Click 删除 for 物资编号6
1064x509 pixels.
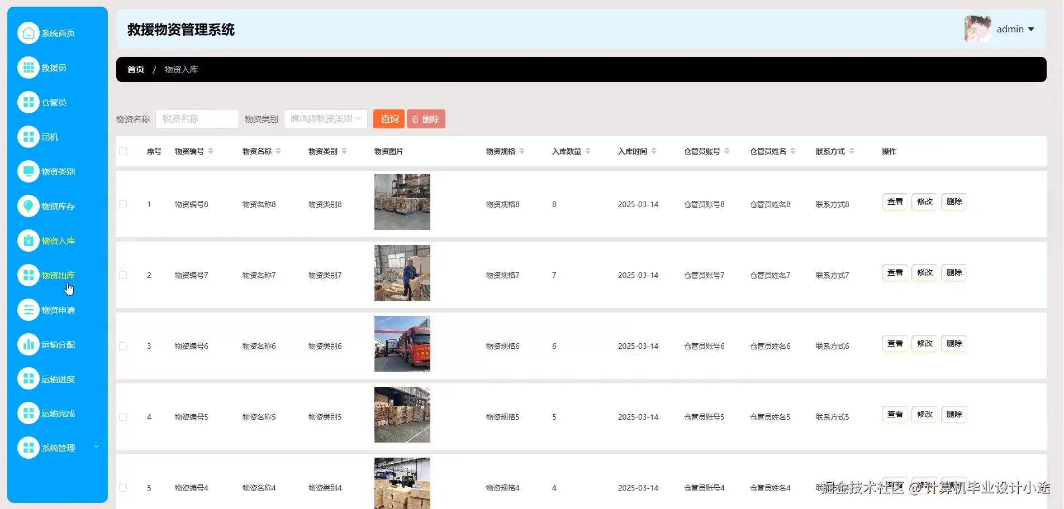tap(954, 343)
